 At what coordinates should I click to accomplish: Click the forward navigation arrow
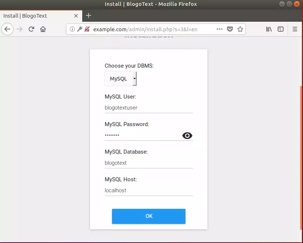pos(19,29)
